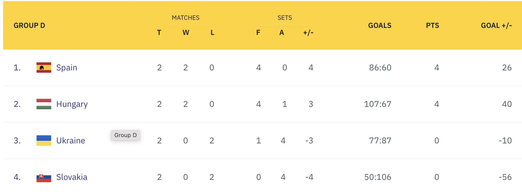Open the Ukraine team link
Image resolution: width=522 pixels, height=195 pixels.
(70, 141)
